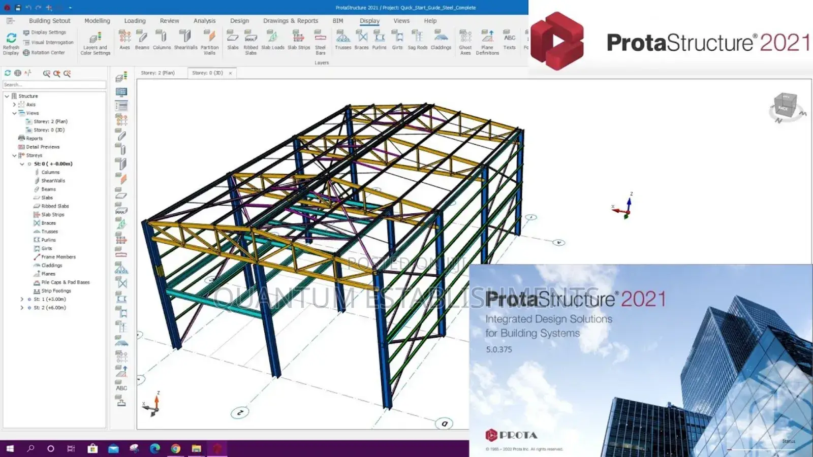Click Texts ABC icon in the ribbon
813x457 pixels.
pos(509,36)
